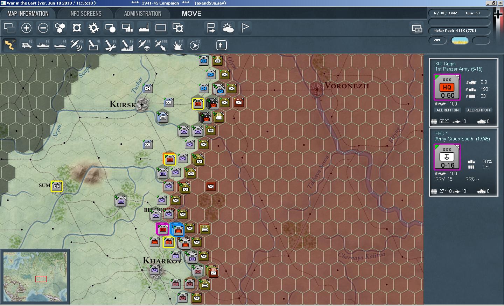Viewport: 504px width, 306px height.
Task: Select the F4 amphibious ship mode
Action: (60, 45)
